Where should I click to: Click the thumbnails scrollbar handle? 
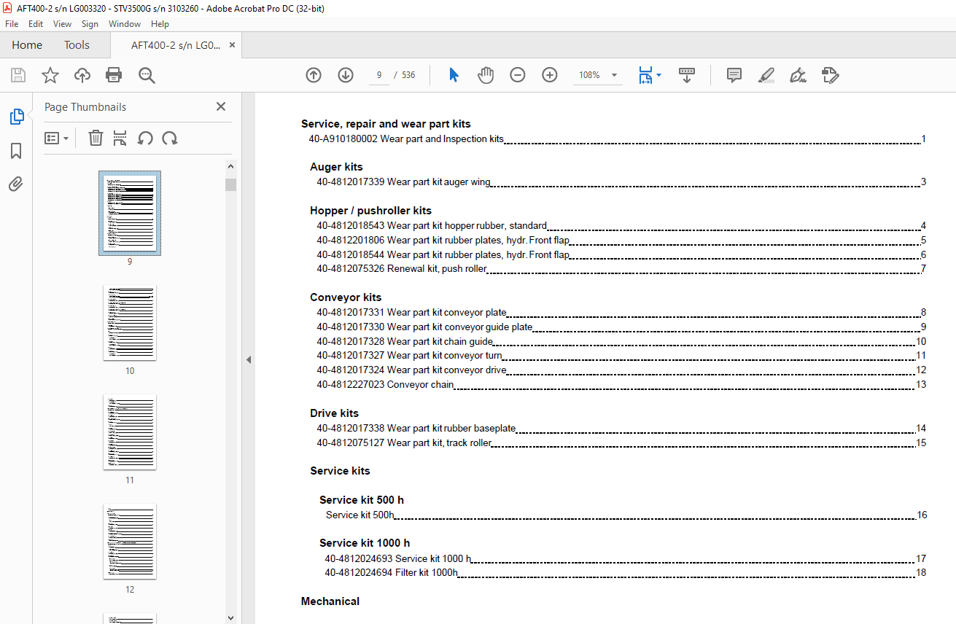[x=230, y=184]
